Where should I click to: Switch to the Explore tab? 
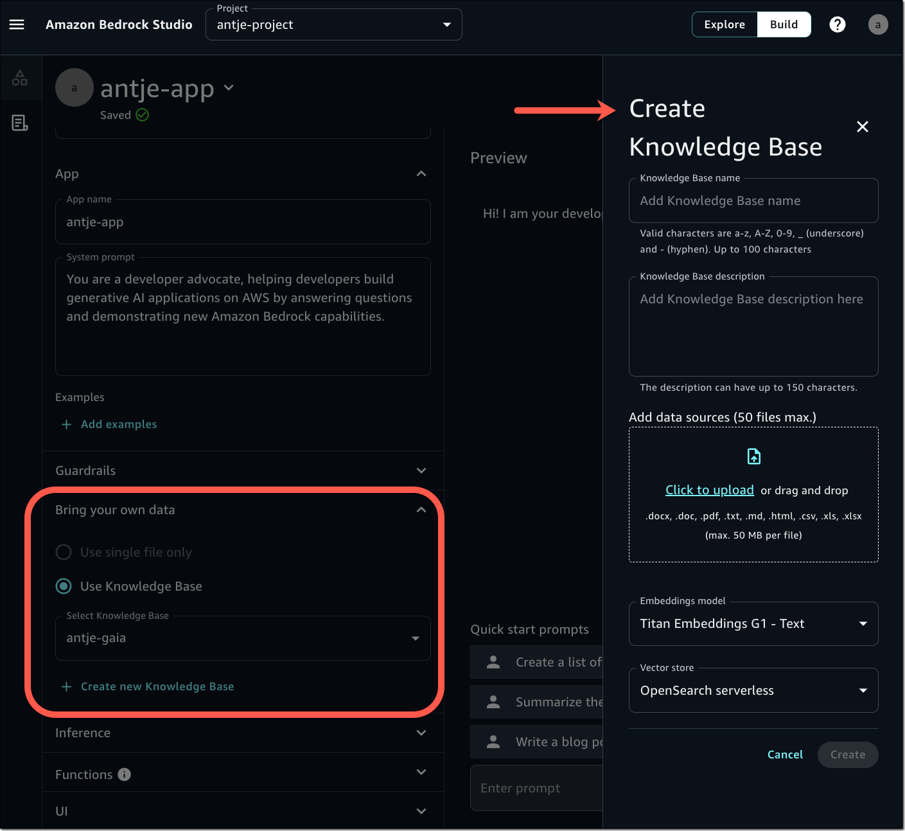[x=725, y=24]
